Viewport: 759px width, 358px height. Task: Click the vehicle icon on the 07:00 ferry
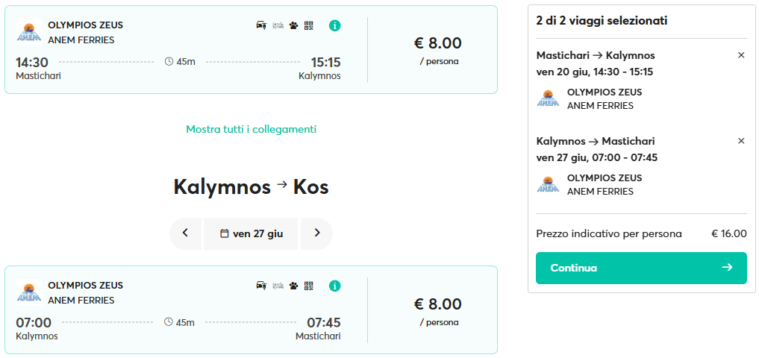[x=261, y=286]
